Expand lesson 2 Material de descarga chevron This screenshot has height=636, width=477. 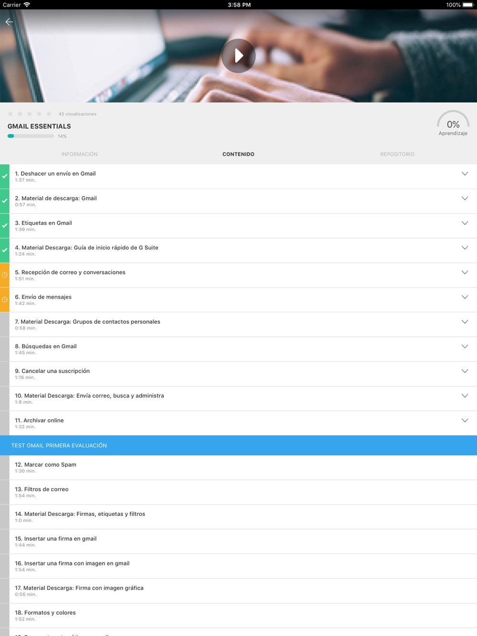click(465, 198)
